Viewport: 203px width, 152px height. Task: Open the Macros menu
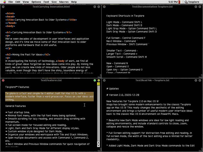click(64, 2)
